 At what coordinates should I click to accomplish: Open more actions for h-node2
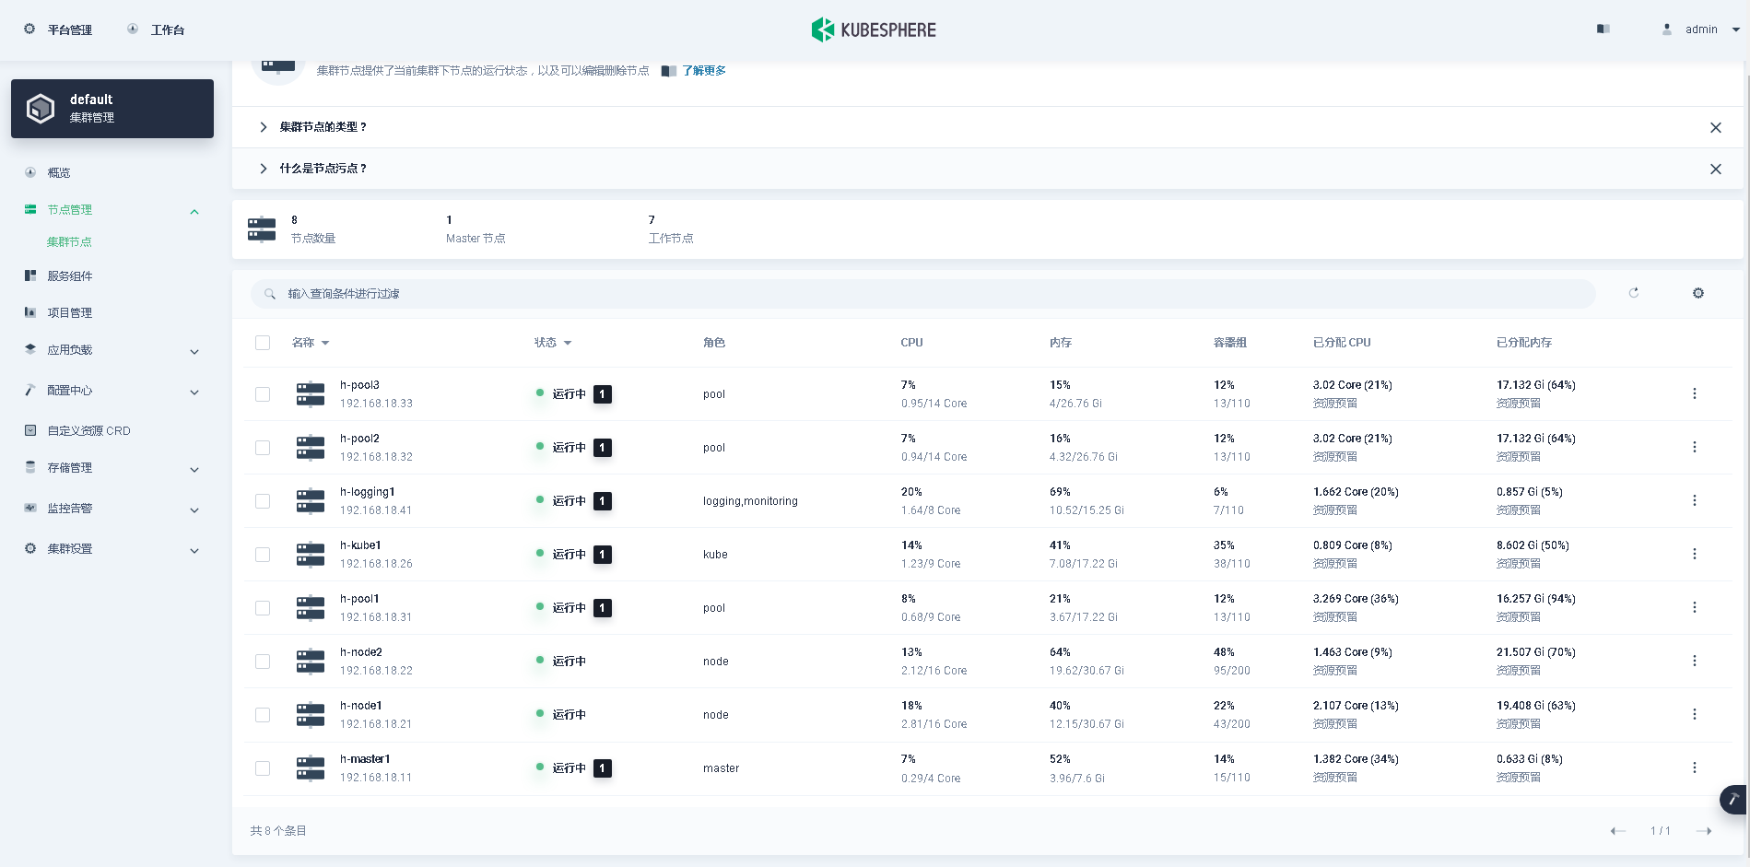[x=1694, y=661]
